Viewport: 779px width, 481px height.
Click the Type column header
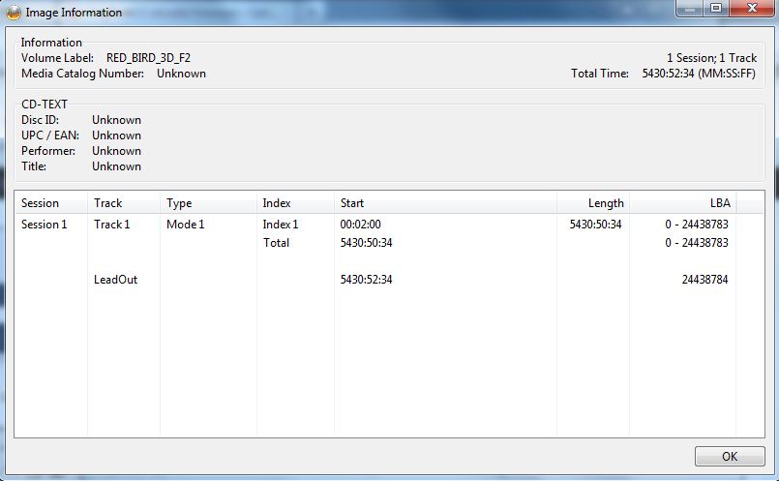click(x=208, y=203)
